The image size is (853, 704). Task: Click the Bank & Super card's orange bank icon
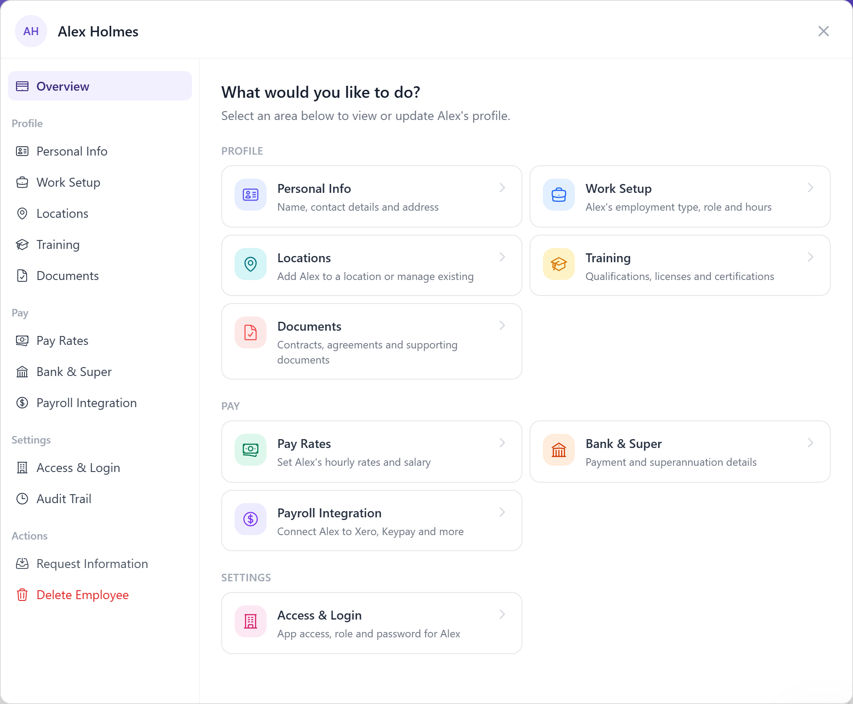[559, 450]
